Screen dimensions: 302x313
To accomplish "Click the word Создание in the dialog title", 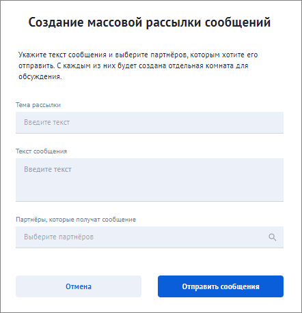I will [x=56, y=23].
